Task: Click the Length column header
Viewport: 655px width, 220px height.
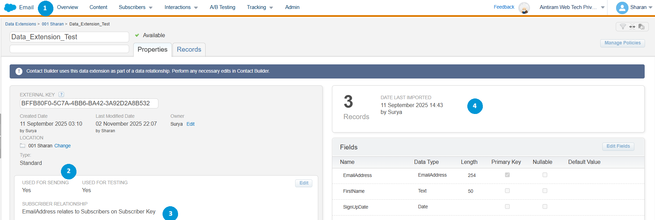Action: point(469,162)
